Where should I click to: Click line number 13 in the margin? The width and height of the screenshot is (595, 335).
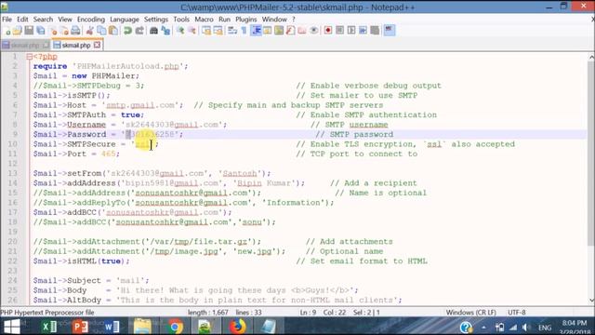pyautogui.click(x=13, y=173)
